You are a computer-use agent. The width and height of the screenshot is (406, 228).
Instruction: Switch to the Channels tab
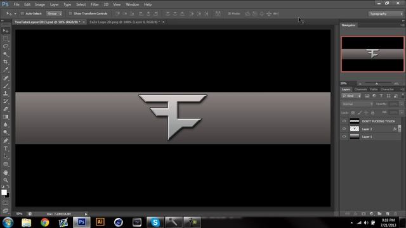point(360,89)
